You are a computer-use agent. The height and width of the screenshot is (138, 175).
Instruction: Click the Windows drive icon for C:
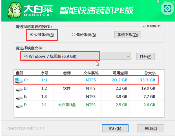click(19, 80)
